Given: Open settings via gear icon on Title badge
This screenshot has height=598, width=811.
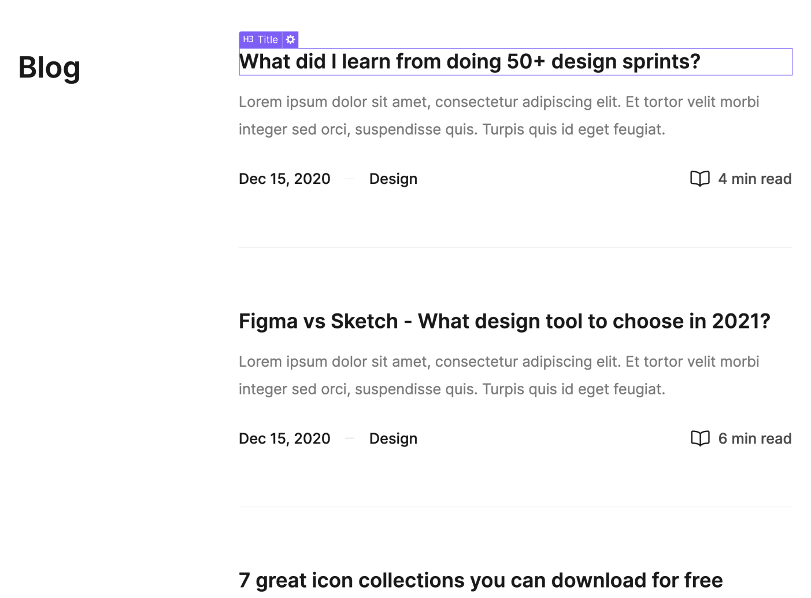Looking at the screenshot, I should 290,39.
